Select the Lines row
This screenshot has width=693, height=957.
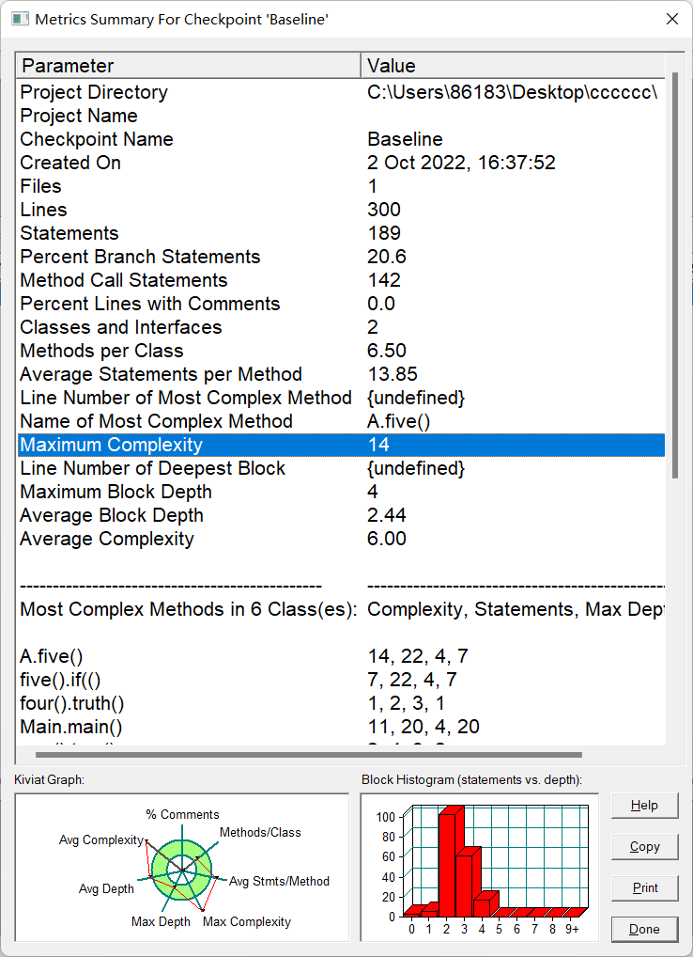(341, 210)
